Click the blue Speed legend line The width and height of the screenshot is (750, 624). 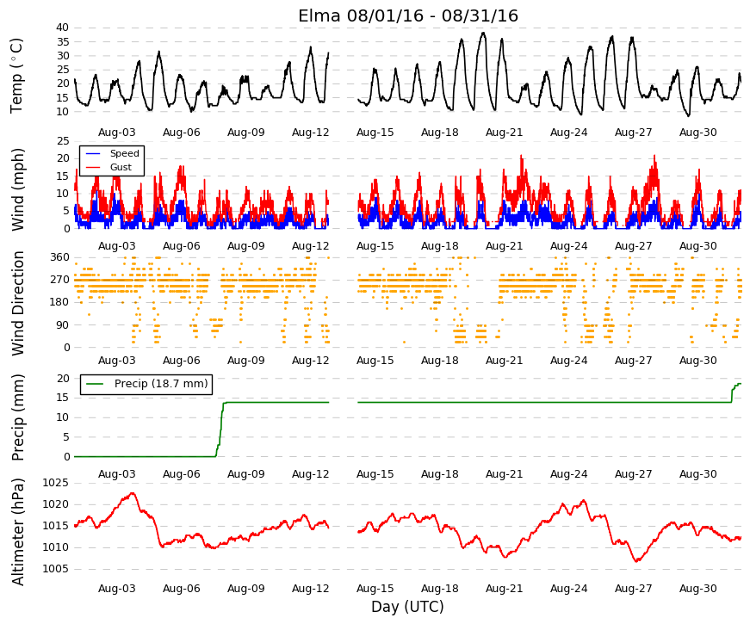pyautogui.click(x=93, y=154)
